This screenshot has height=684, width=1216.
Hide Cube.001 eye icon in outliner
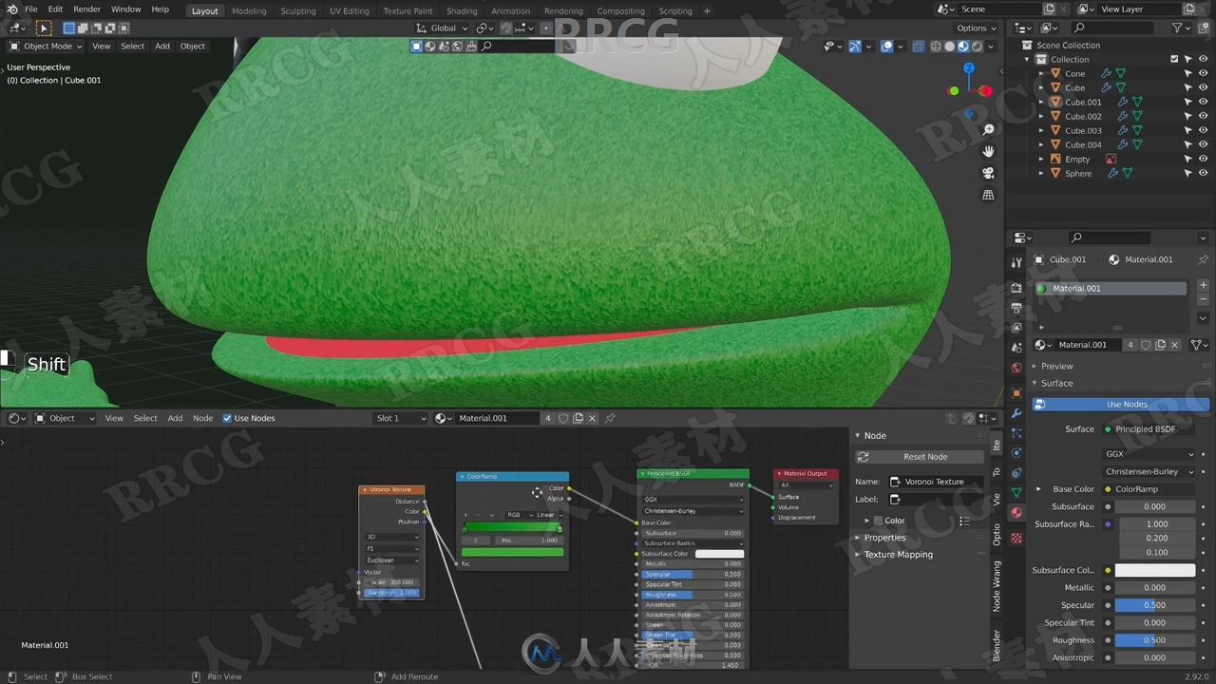click(x=1203, y=102)
